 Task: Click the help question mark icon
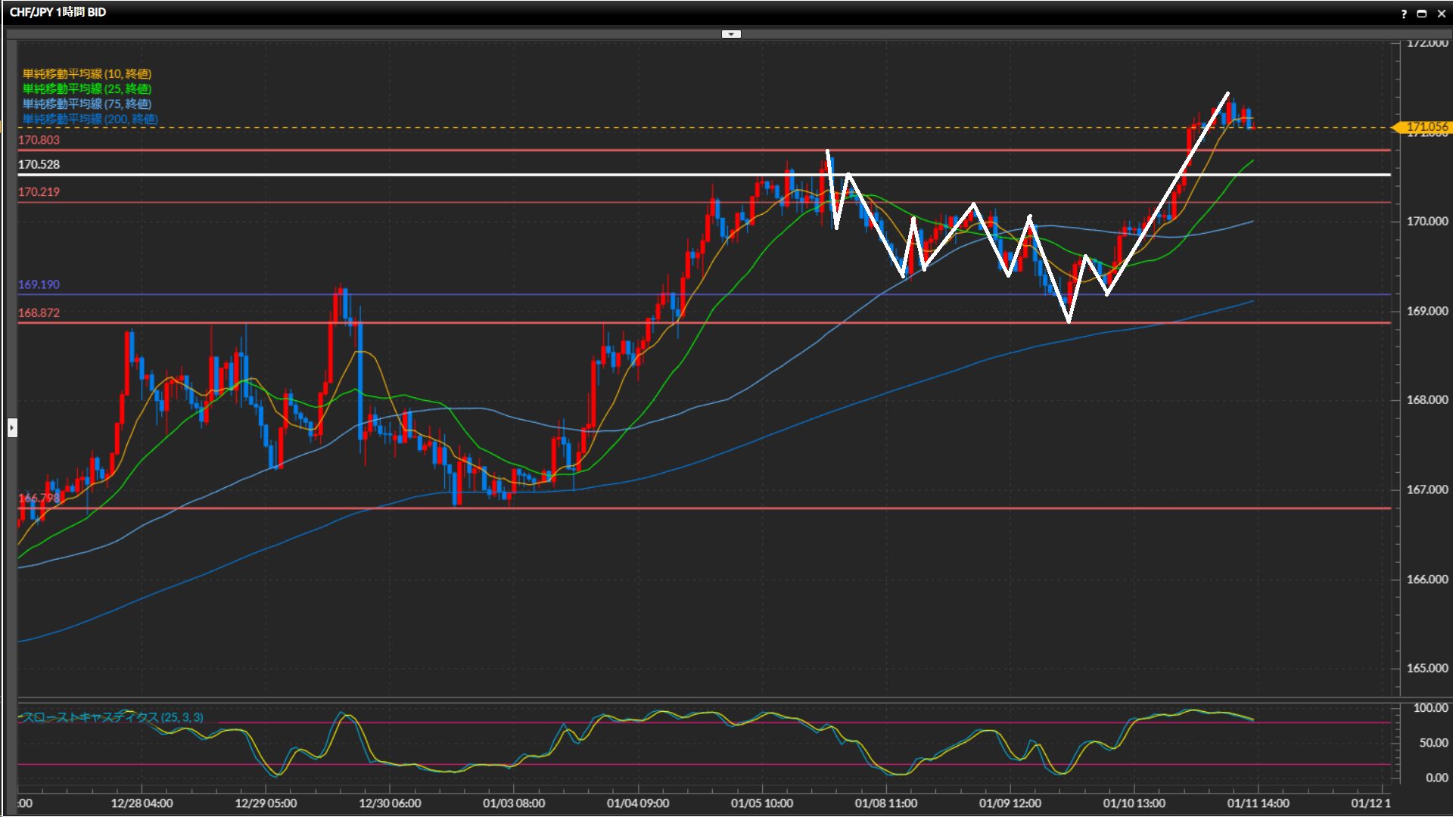1404,14
